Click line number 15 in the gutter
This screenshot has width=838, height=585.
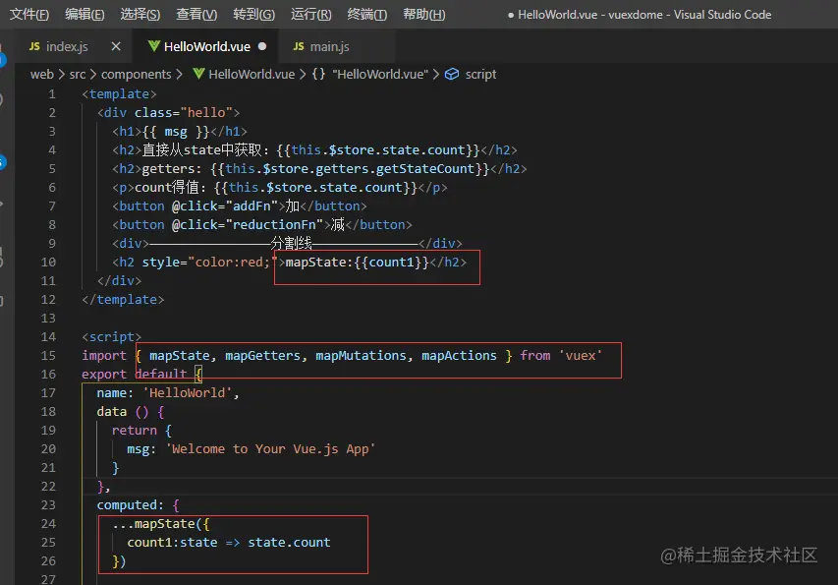tap(48, 356)
